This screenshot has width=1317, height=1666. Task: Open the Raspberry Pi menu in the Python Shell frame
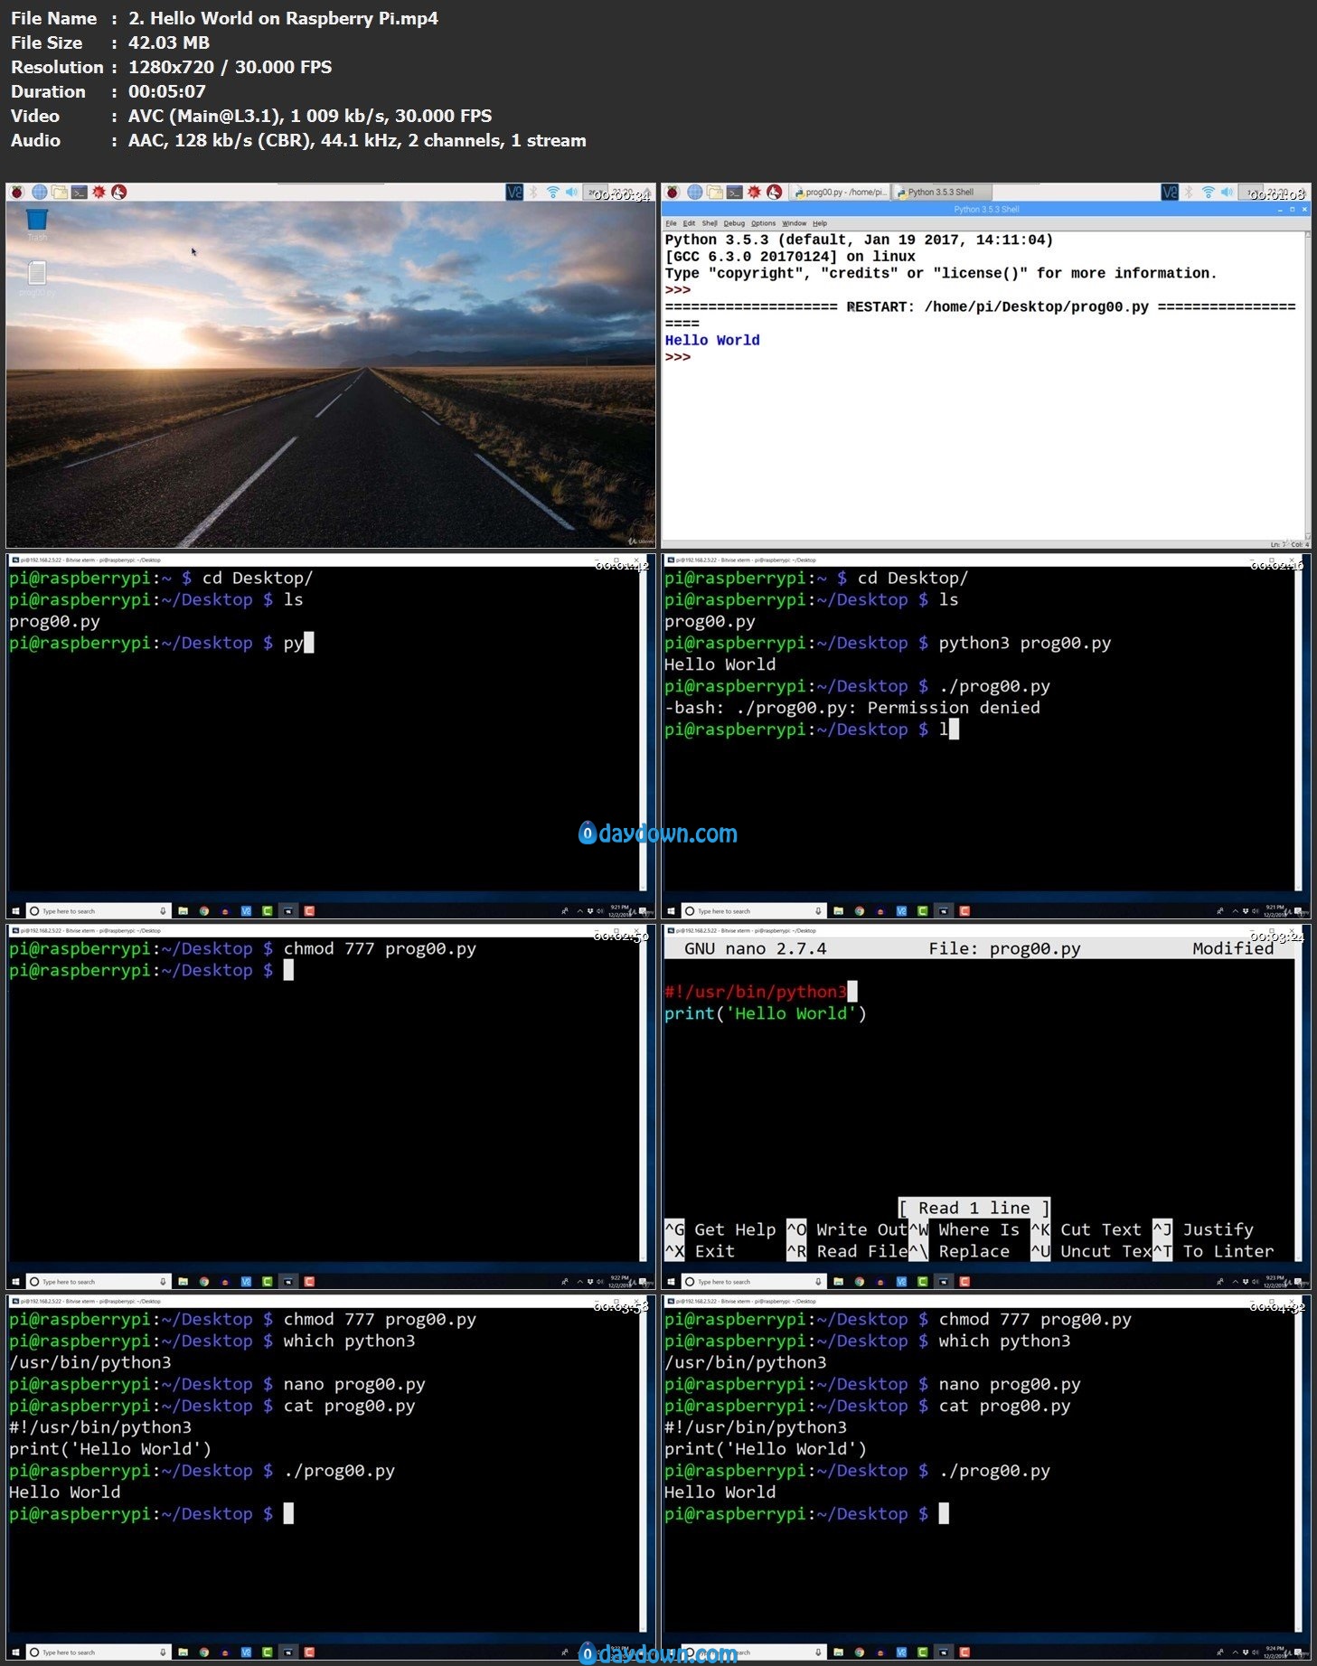(x=672, y=192)
